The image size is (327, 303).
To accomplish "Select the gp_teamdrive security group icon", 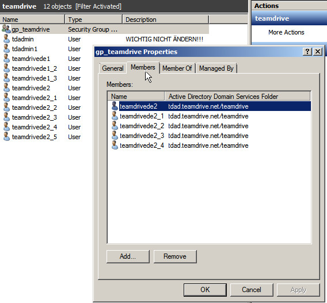I will [x=6, y=29].
